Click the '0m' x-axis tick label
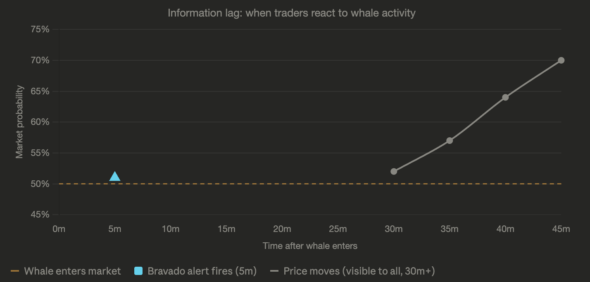Image resolution: width=590 pixels, height=282 pixels. tap(59, 229)
